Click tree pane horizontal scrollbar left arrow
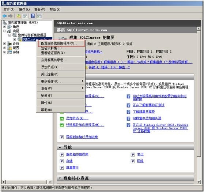 [x=4, y=182]
